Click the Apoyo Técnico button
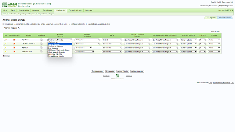Viewport: 235px width, 132px height. [x=123, y=71]
